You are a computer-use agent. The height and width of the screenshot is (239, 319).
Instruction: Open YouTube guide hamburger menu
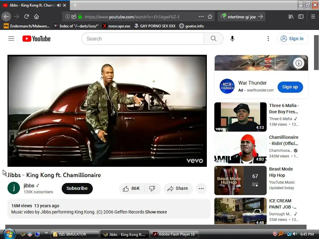11,39
